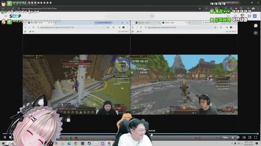Open Microsoft Edge from the taskbar

(69, 144)
